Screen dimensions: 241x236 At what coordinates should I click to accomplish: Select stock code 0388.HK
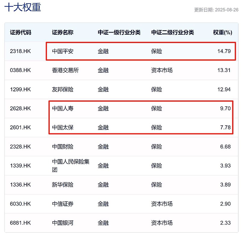click(20, 70)
